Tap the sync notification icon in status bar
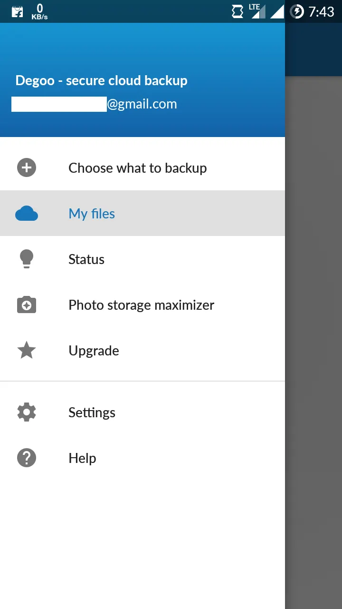This screenshot has width=342, height=609. tap(237, 11)
